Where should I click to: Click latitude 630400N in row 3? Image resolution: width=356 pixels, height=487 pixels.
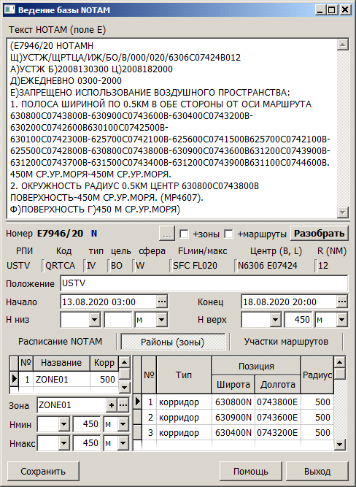point(233,433)
